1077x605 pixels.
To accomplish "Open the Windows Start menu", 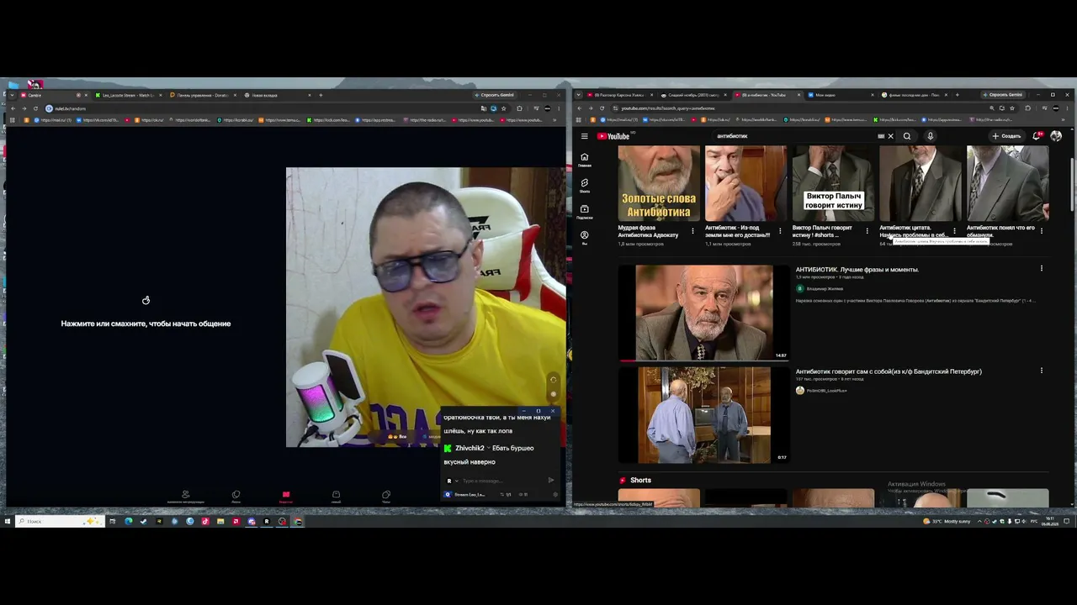I will point(8,521).
